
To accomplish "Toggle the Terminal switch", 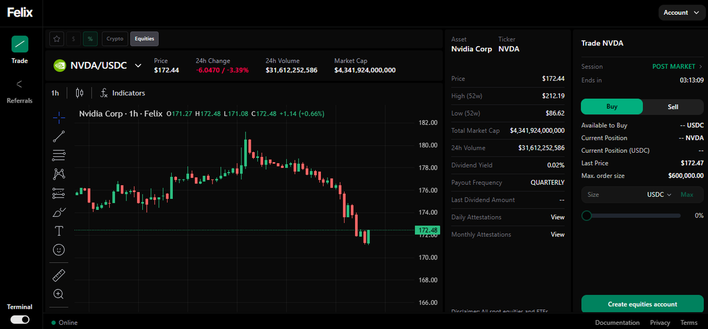I will 20,319.
